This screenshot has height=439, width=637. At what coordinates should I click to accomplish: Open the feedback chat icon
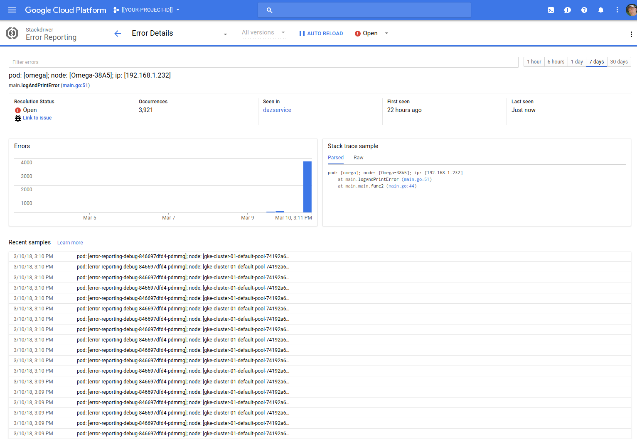[567, 10]
